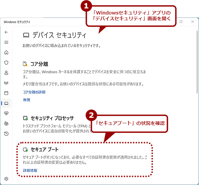The width and height of the screenshot is (199, 185).
Task: Open Virus & threat protection shield icon
Action: pos(6,63)
